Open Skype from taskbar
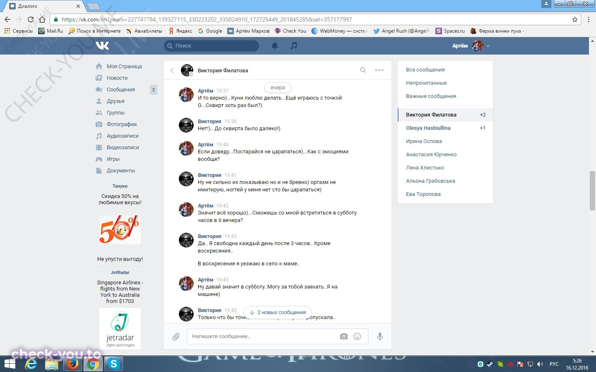 click(x=114, y=364)
